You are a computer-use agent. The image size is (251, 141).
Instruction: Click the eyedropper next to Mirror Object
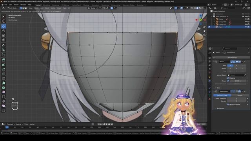pyautogui.click(x=245, y=75)
